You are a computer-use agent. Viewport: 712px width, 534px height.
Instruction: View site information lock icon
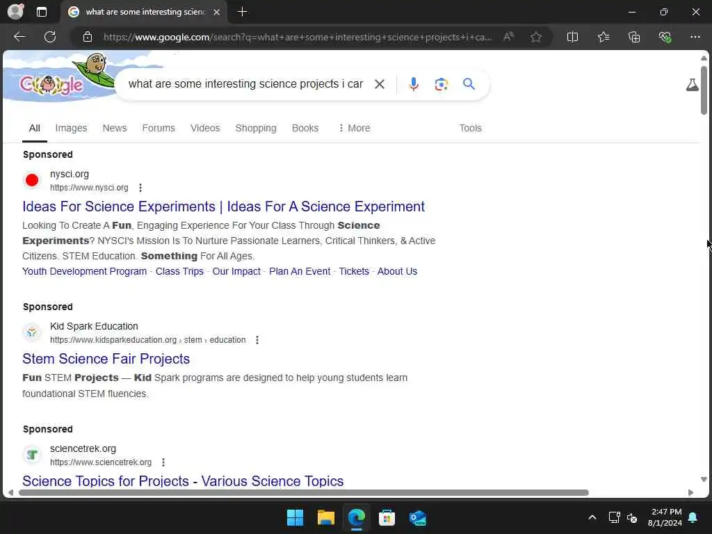click(88, 37)
